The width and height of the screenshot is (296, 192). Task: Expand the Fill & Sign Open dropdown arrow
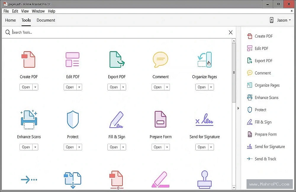tap(123, 147)
